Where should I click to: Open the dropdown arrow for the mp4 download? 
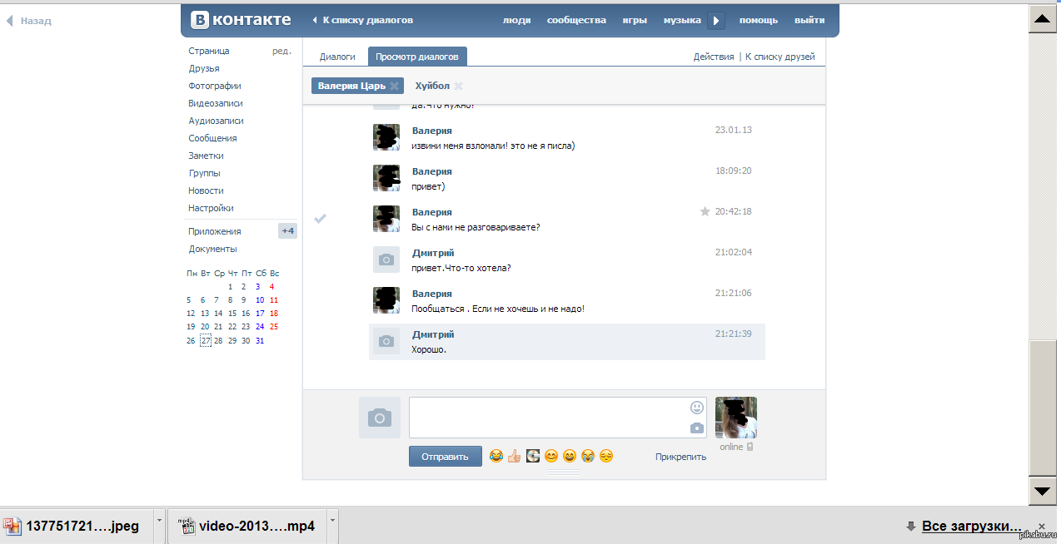point(332,520)
